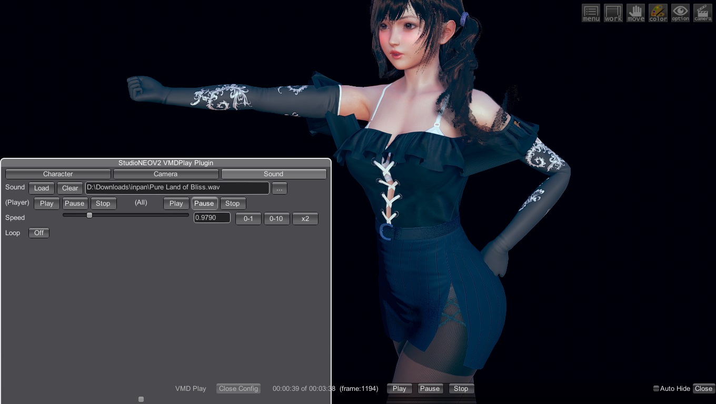This screenshot has height=404, width=716.
Task: Clear the loaded sound file
Action: tap(70, 188)
